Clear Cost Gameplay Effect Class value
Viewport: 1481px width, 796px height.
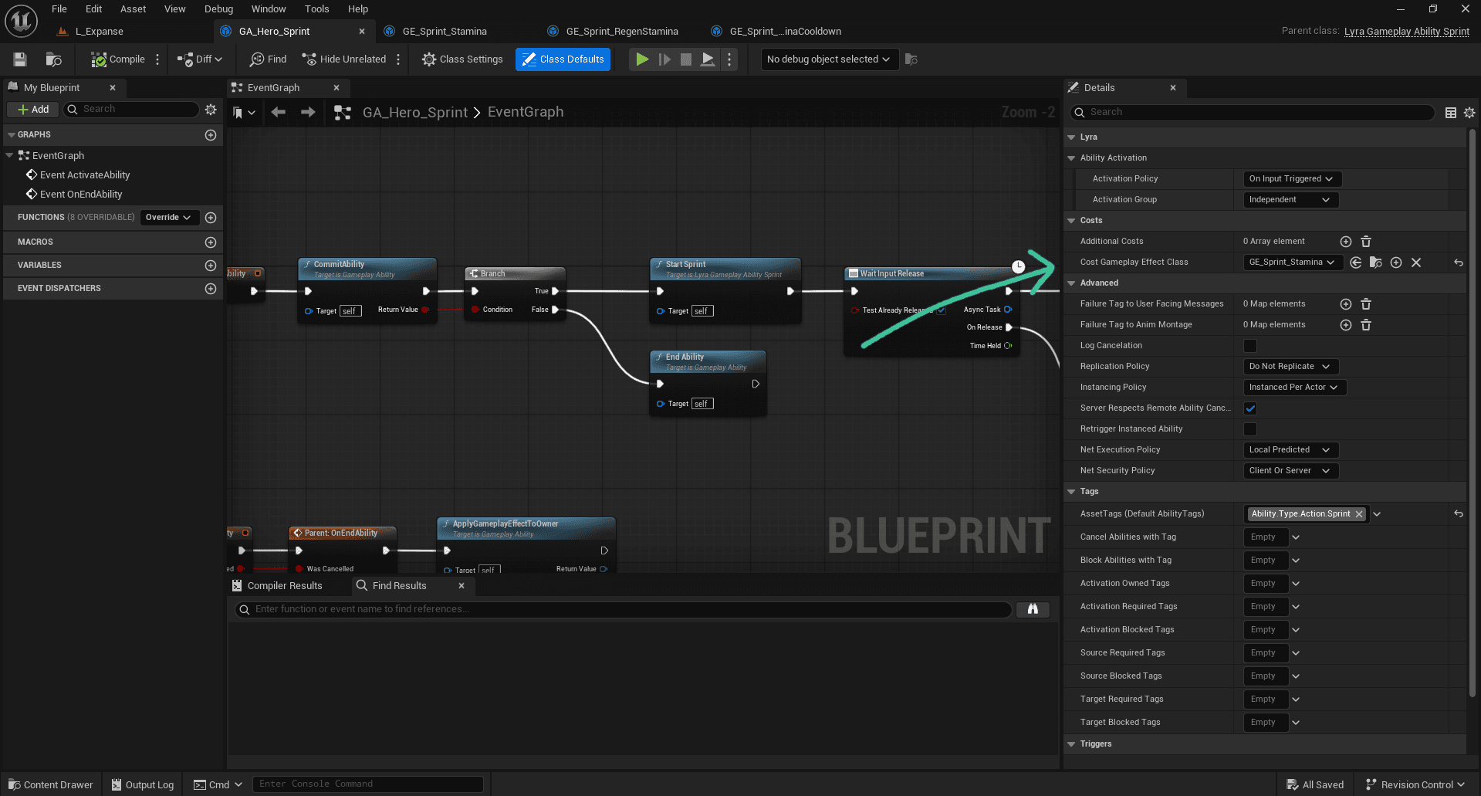click(x=1416, y=263)
